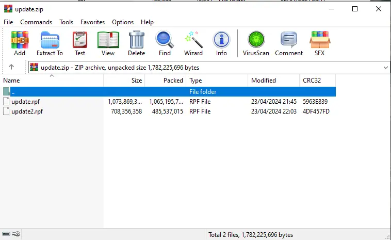The width and height of the screenshot is (391, 240).
Task: Click the key password icon in status bar
Action: tap(16, 234)
